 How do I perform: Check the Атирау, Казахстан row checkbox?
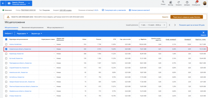(6, 96)
